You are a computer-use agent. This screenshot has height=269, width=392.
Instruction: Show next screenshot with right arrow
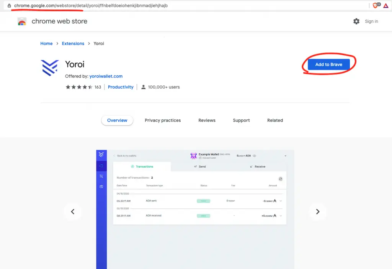tap(317, 211)
